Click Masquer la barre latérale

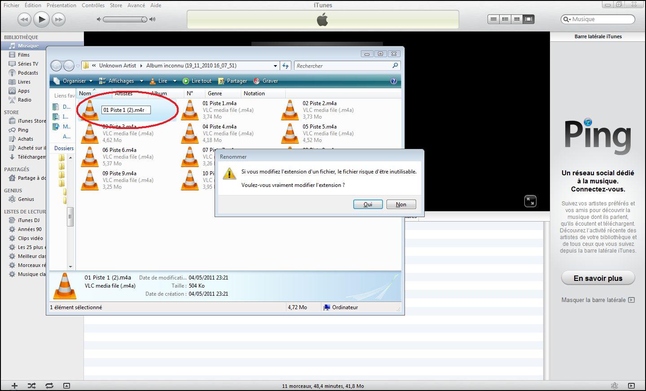pyautogui.click(x=598, y=300)
